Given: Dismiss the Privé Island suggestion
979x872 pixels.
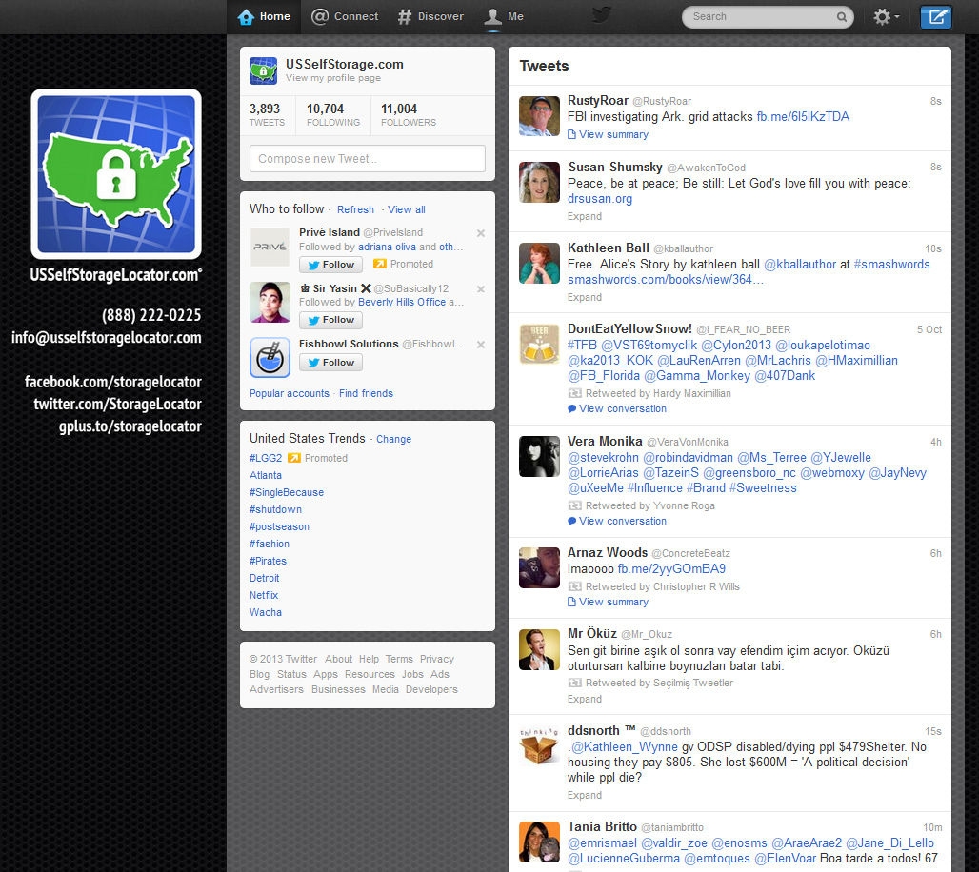Looking at the screenshot, I should coord(481,233).
